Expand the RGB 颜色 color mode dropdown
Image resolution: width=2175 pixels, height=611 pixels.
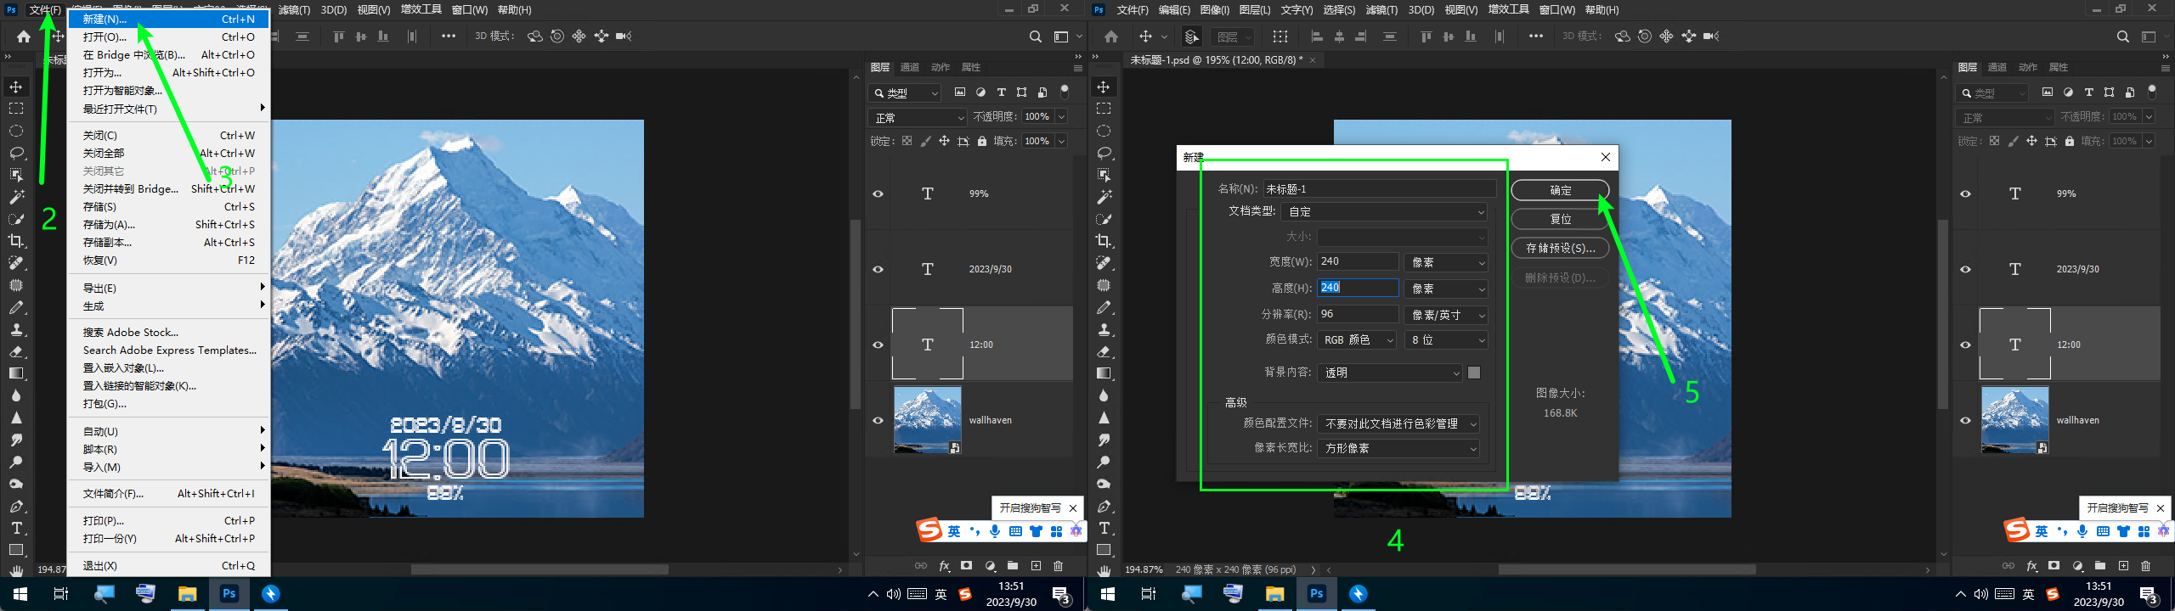(1358, 340)
